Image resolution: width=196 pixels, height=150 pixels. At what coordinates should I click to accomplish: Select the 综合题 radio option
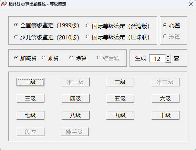coord(108,58)
